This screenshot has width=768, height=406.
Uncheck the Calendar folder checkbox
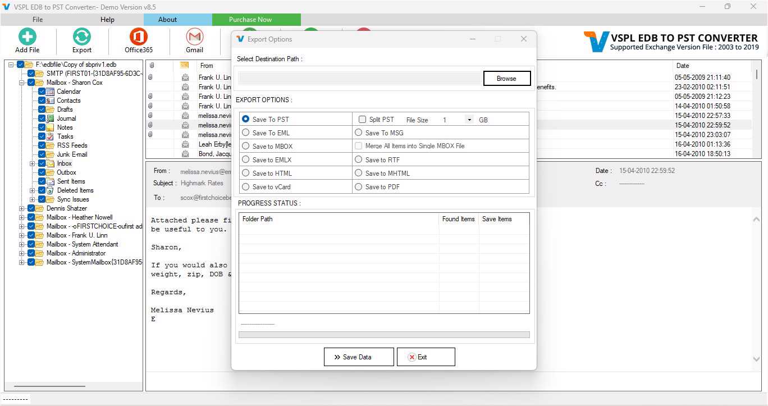pyautogui.click(x=42, y=92)
